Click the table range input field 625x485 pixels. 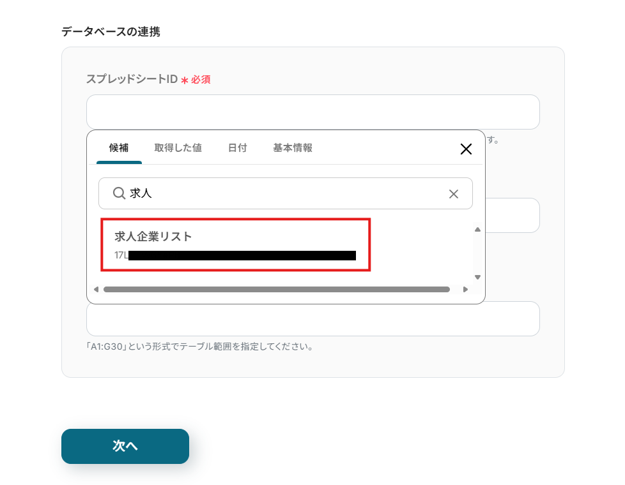coord(312,319)
